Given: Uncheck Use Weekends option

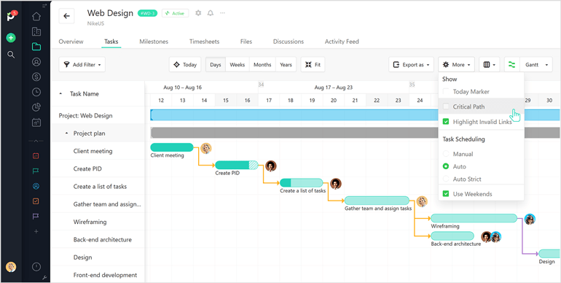Looking at the screenshot, I should click(x=446, y=194).
